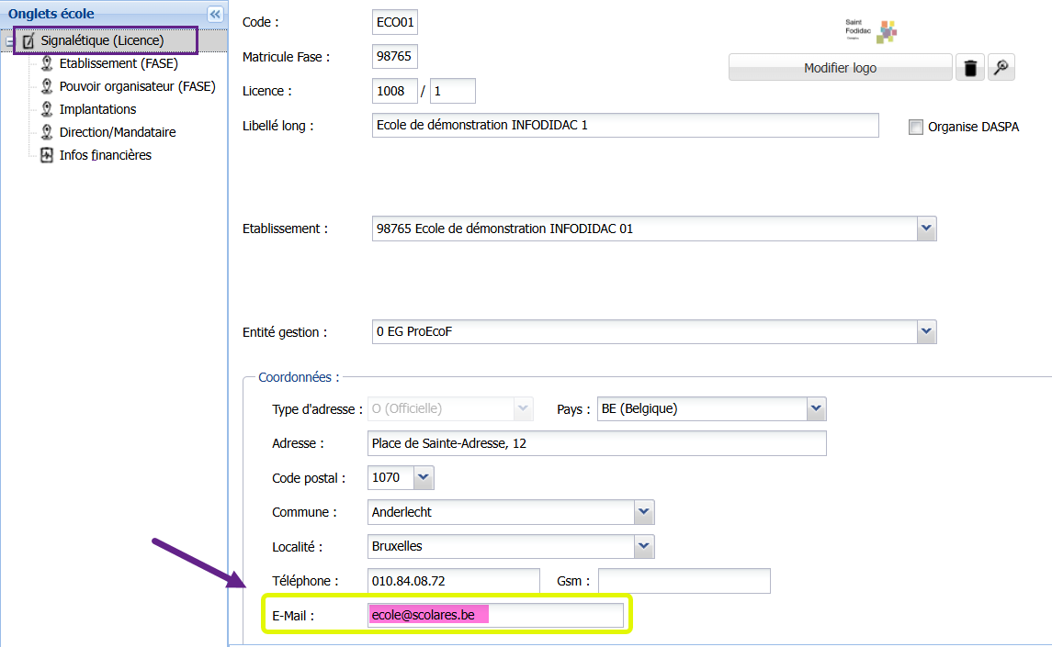Viewport: 1052px width, 647px height.
Task: Open the Code postal dropdown
Action: click(424, 477)
